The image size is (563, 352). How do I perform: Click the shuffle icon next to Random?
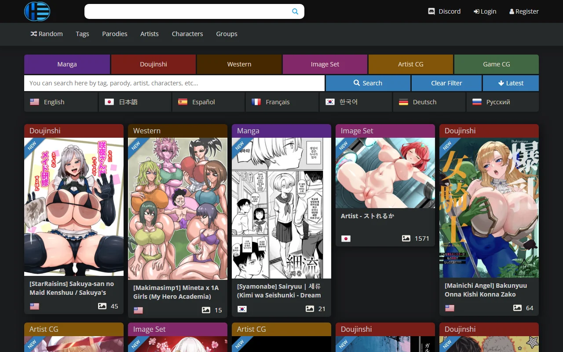(x=33, y=33)
